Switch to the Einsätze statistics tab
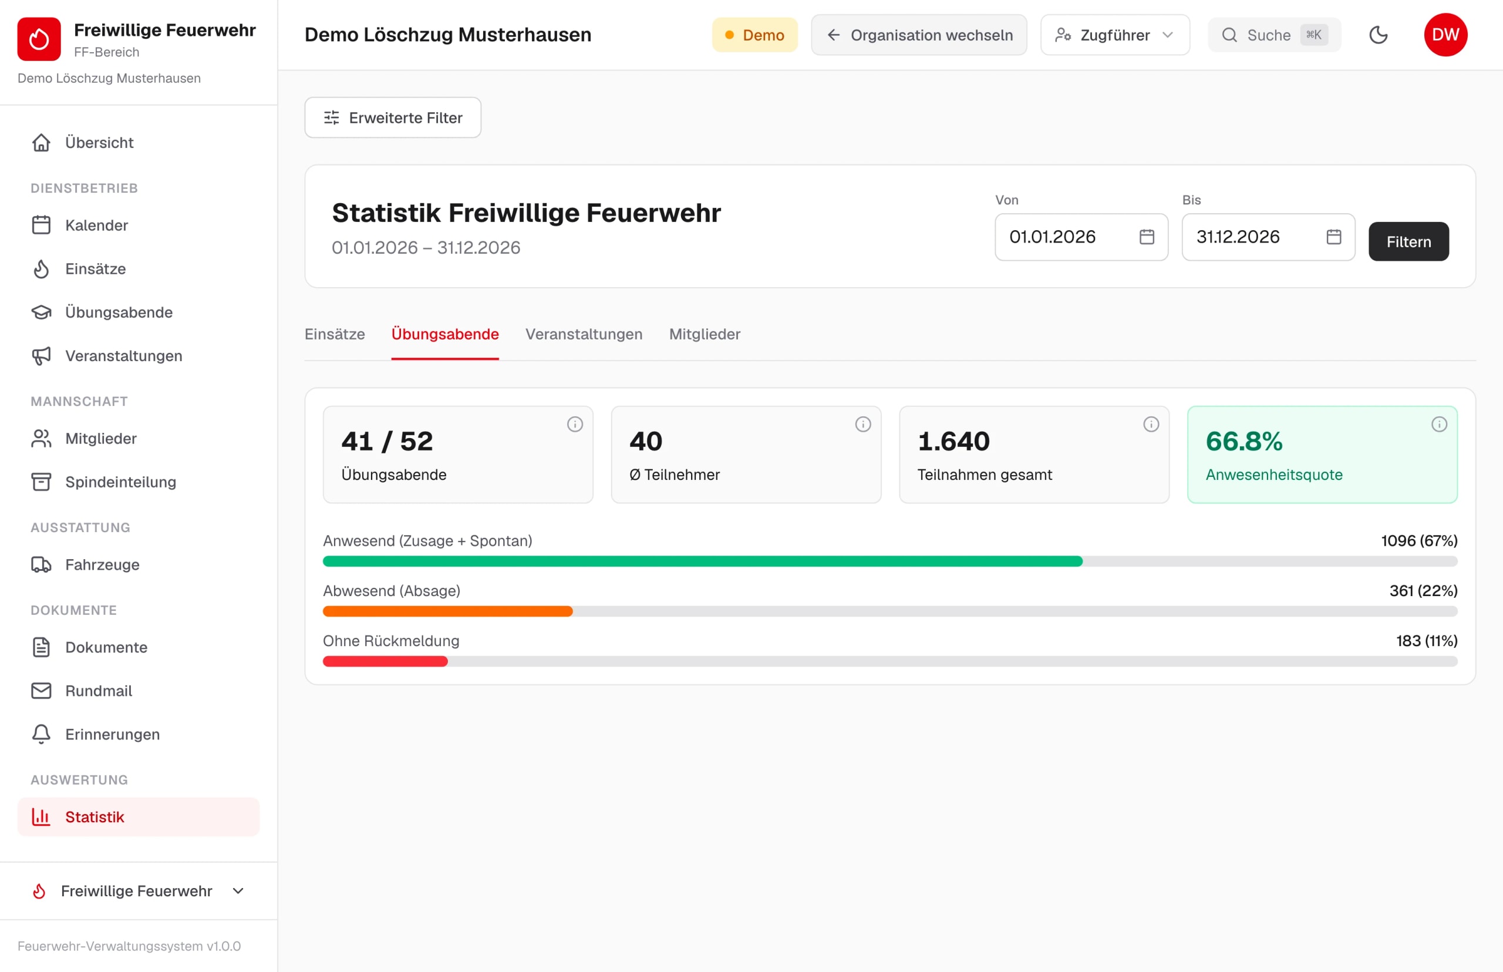This screenshot has height=972, width=1503. (x=335, y=334)
